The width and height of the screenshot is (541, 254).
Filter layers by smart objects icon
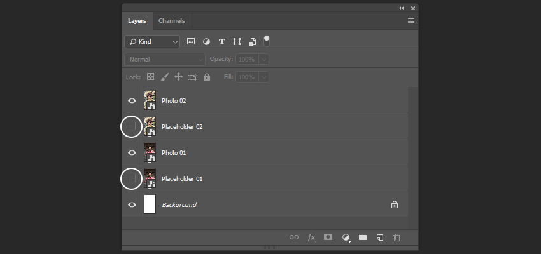253,42
